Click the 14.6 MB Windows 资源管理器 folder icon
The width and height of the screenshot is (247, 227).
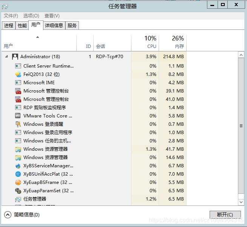click(x=18, y=158)
